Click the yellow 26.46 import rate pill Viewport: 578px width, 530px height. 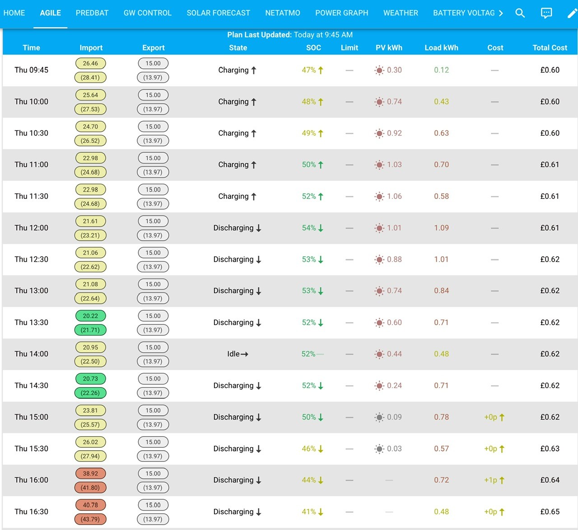(x=90, y=64)
